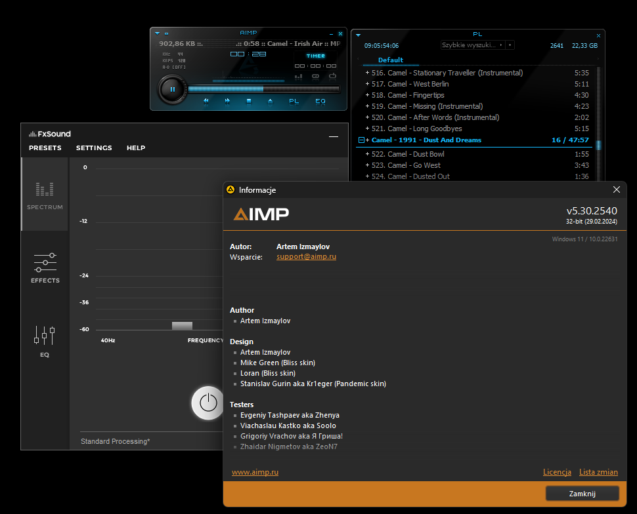637x514 pixels.
Task: Seek within the AIMP track progress bar
Action: click(x=263, y=89)
